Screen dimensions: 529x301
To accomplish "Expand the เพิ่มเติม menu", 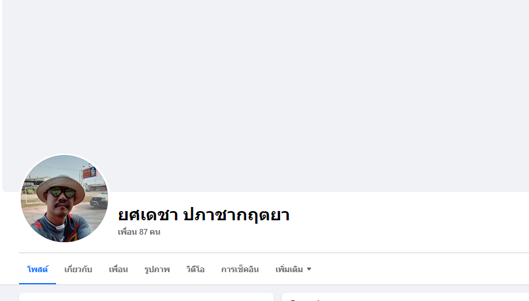I will [x=293, y=269].
